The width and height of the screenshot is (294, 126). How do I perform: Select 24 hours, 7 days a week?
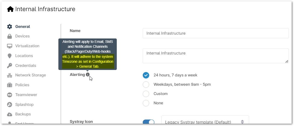(x=146, y=75)
